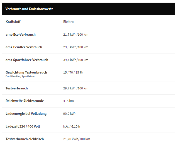The height and width of the screenshot is (144, 176).
Task: Select the ams-Sportfahrer-Verbrauch label
Action: tap(27, 60)
